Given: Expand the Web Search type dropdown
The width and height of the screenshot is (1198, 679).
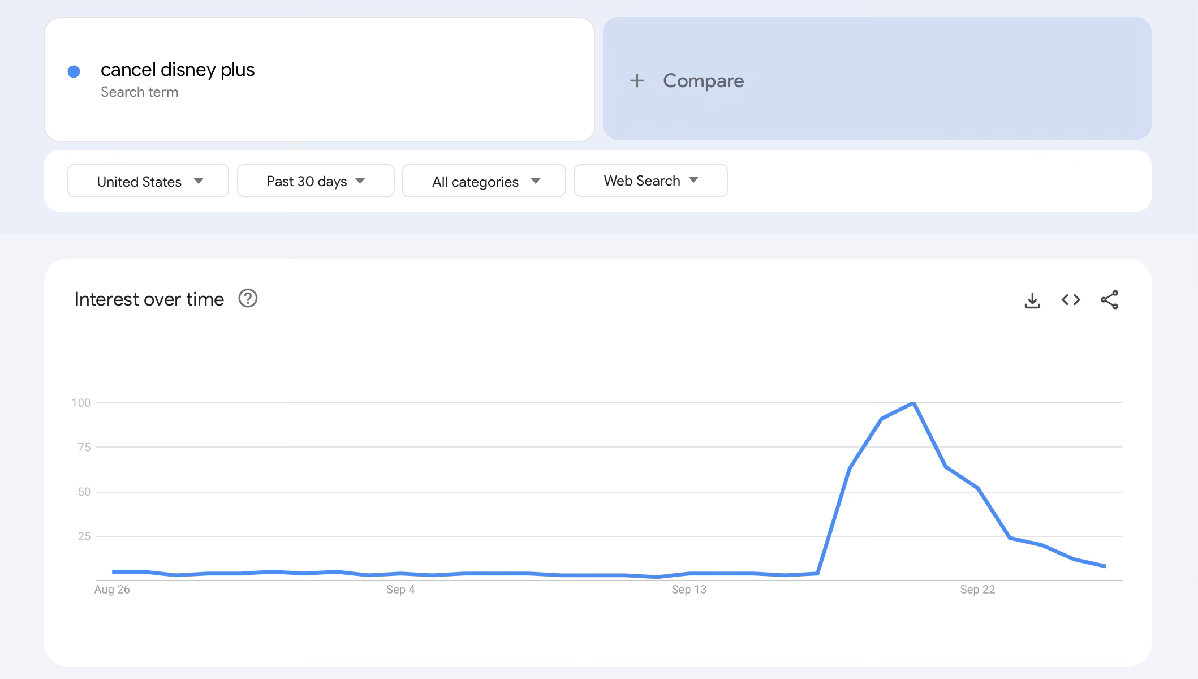Looking at the screenshot, I should tap(650, 181).
